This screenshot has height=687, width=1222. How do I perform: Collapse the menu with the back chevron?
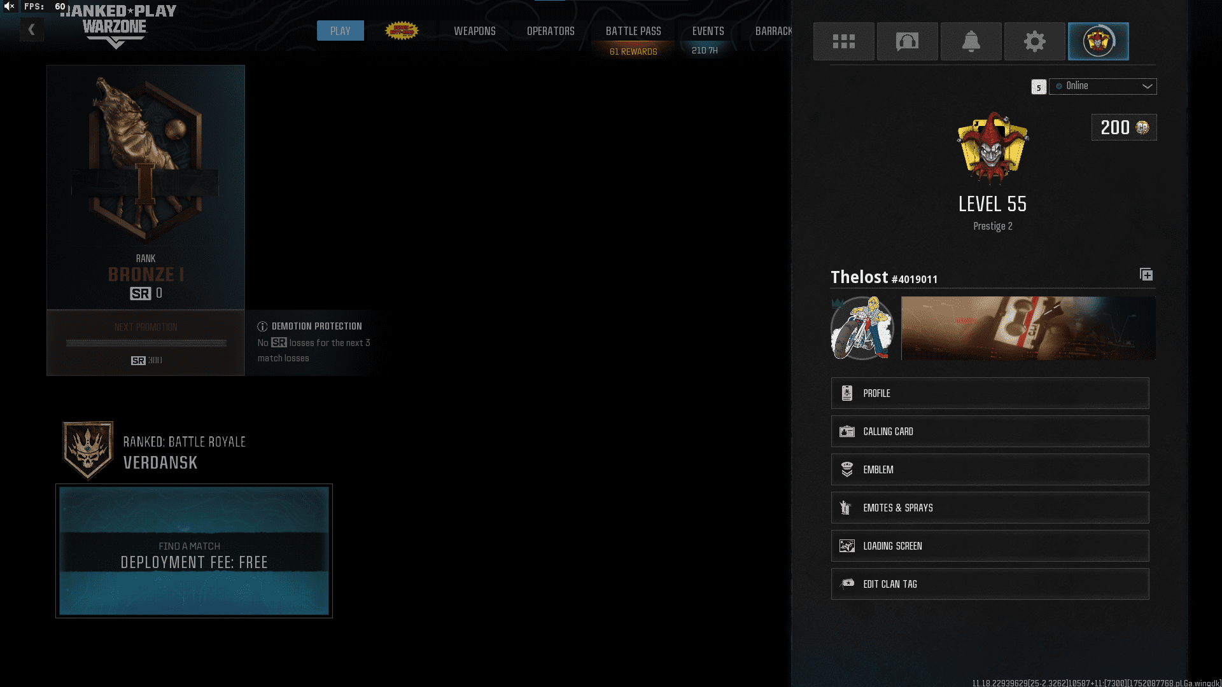[x=31, y=29]
